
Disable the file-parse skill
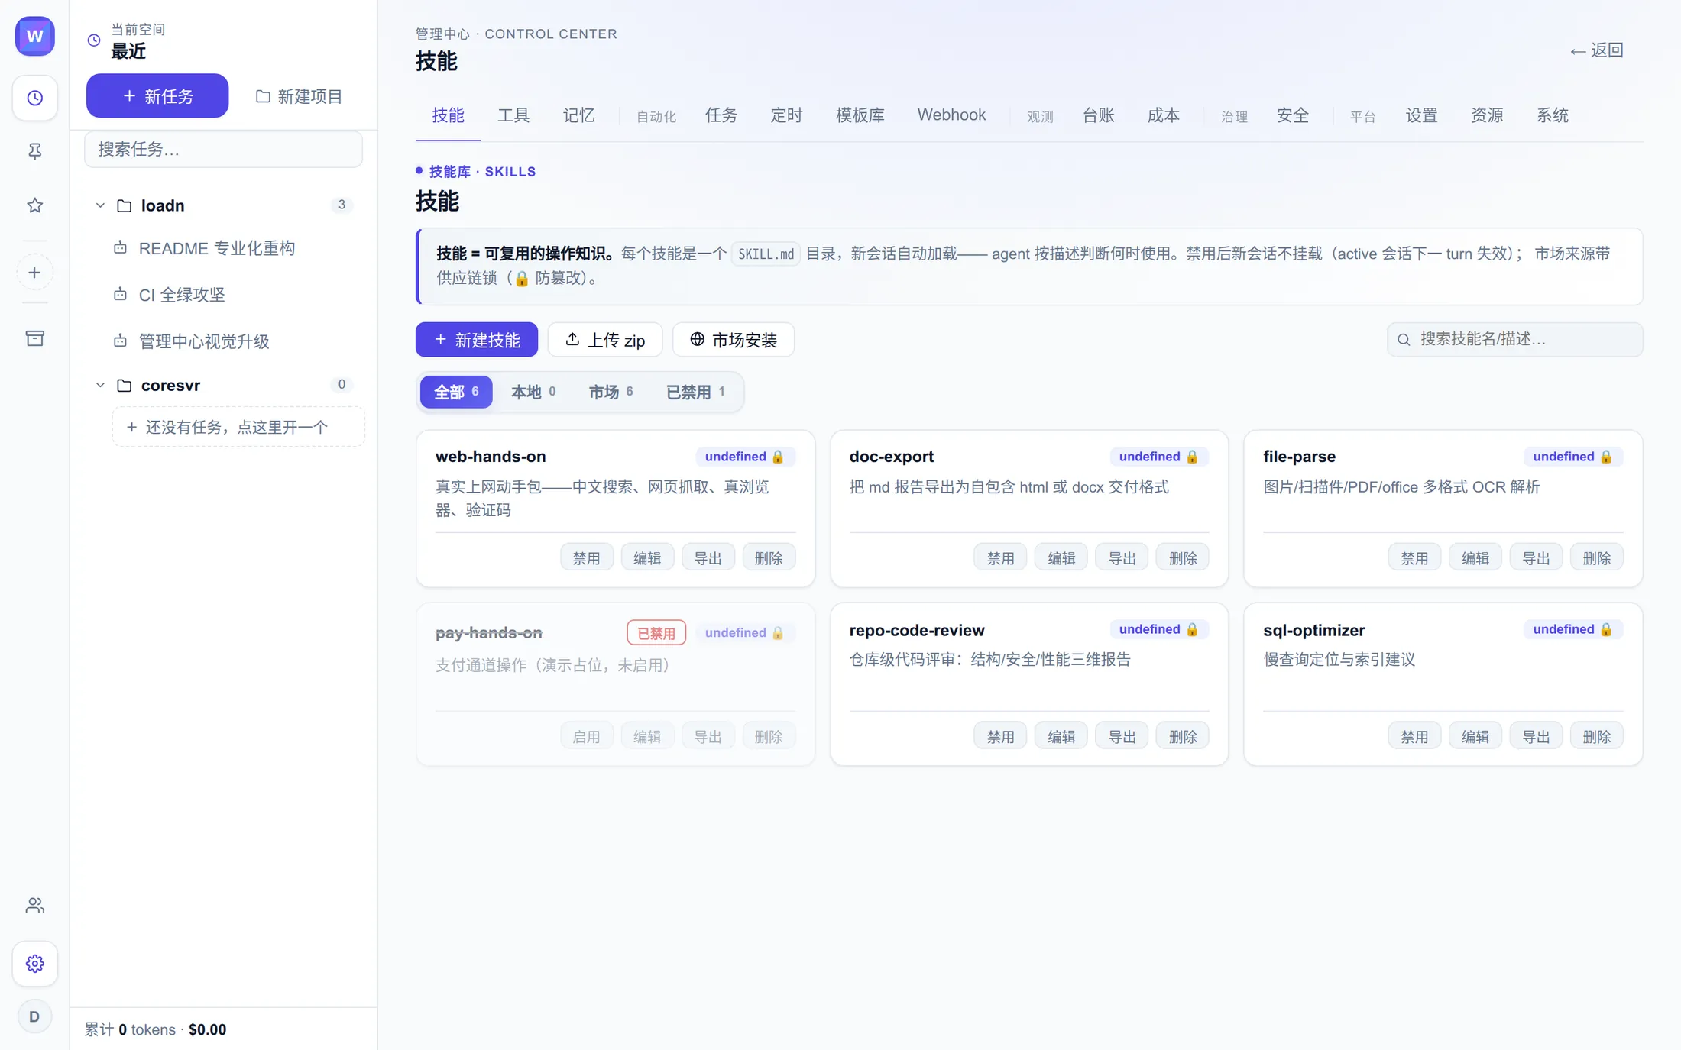coord(1414,558)
